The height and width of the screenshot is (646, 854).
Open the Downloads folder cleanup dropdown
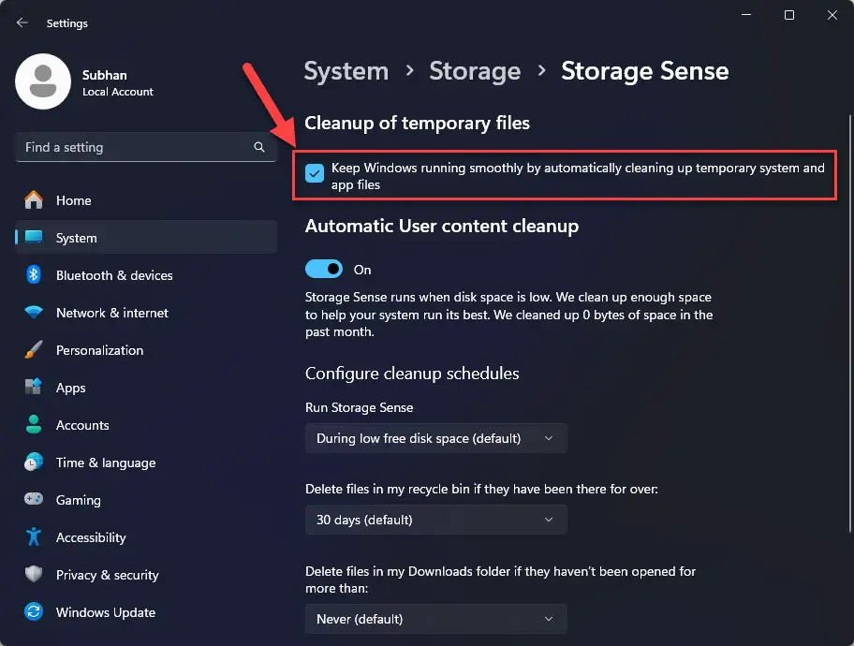tap(435, 619)
